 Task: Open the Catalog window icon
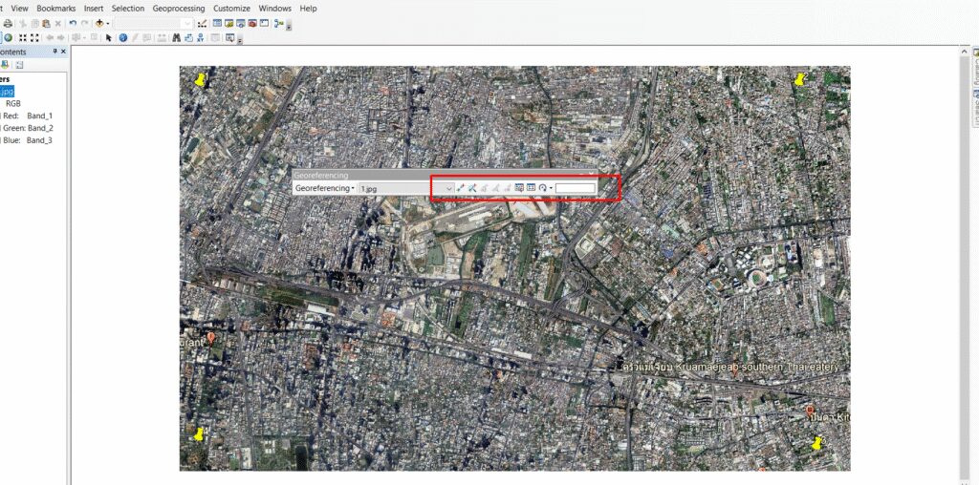(x=229, y=23)
